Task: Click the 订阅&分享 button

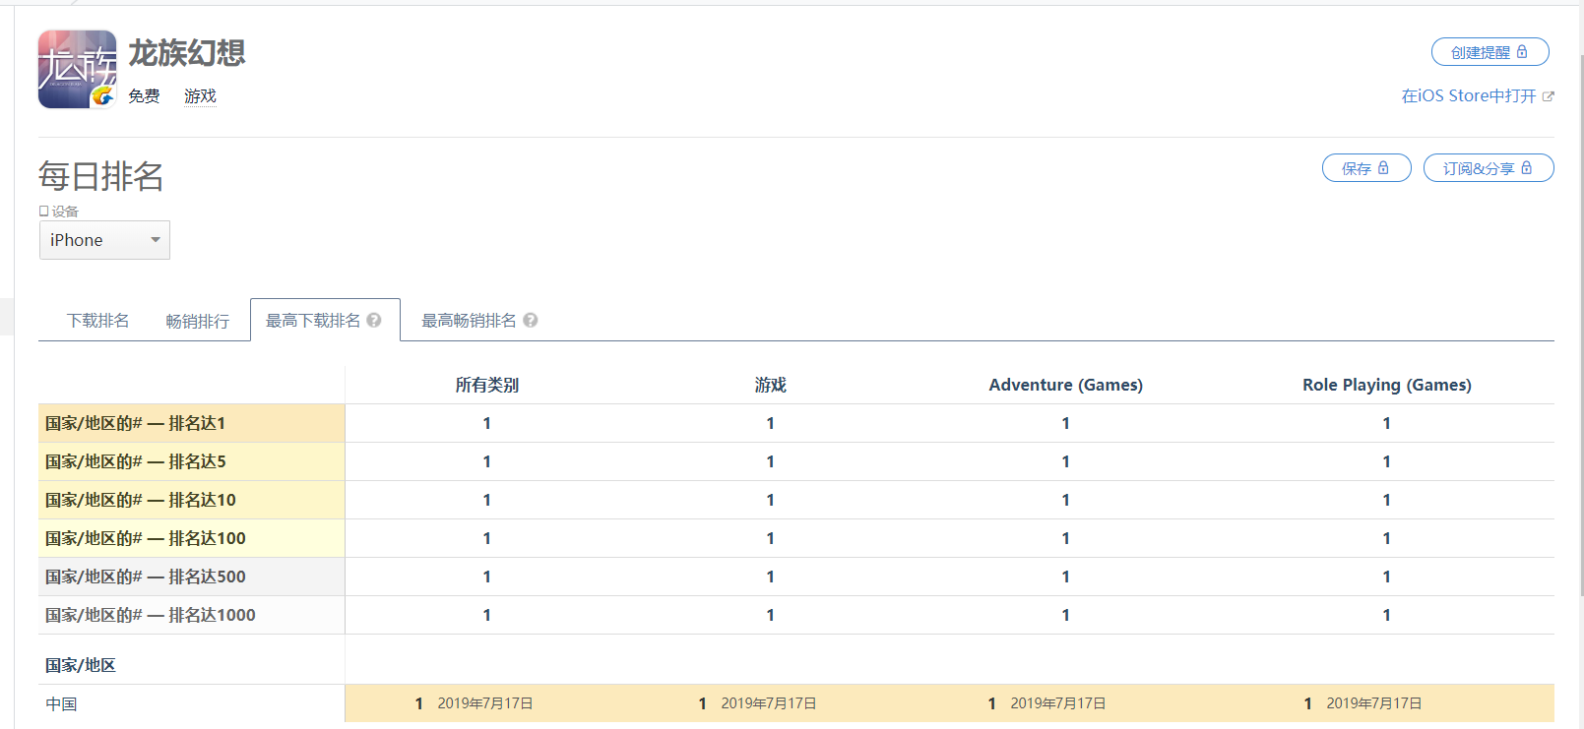Action: (x=1489, y=168)
